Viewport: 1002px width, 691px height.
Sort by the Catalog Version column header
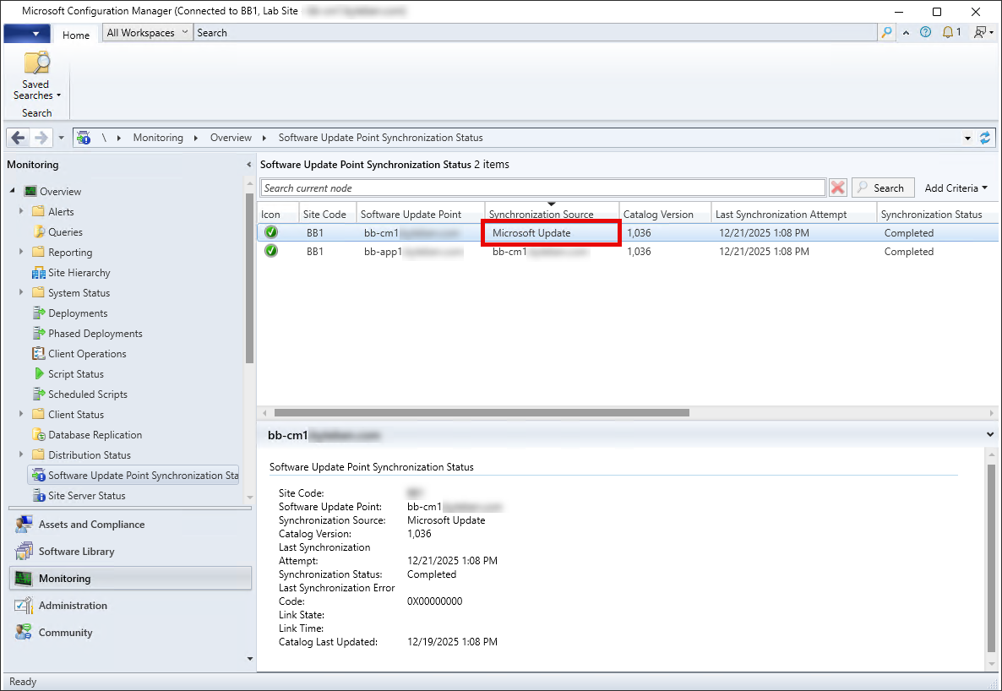click(658, 215)
